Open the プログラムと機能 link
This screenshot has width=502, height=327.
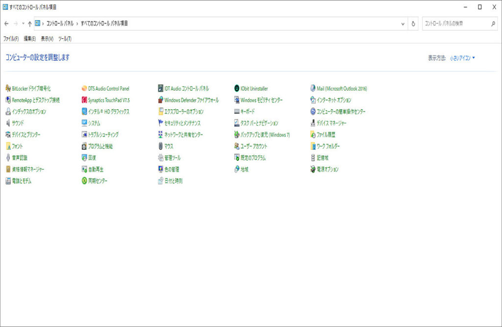(x=100, y=146)
